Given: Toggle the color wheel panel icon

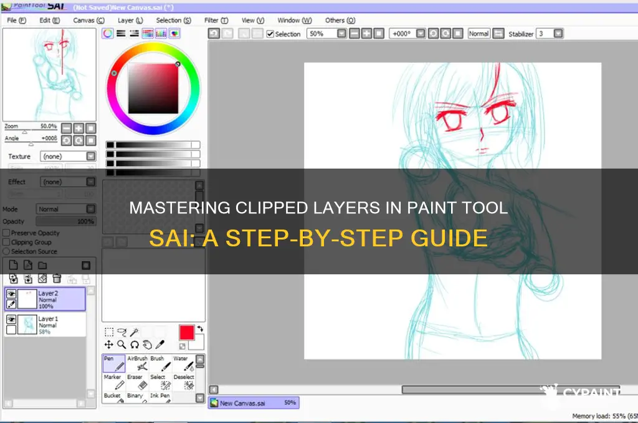Looking at the screenshot, I should pyautogui.click(x=107, y=34).
